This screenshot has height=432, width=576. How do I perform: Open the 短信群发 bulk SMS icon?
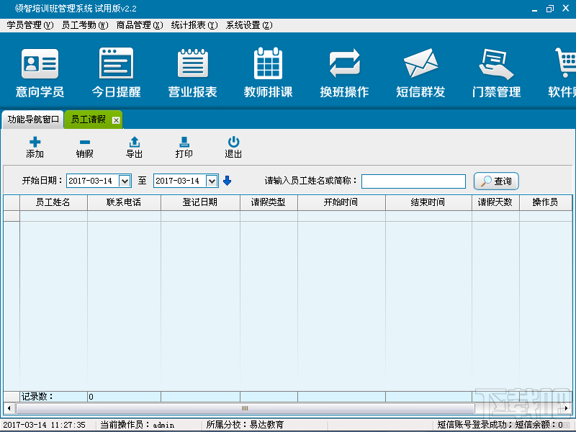tap(420, 73)
